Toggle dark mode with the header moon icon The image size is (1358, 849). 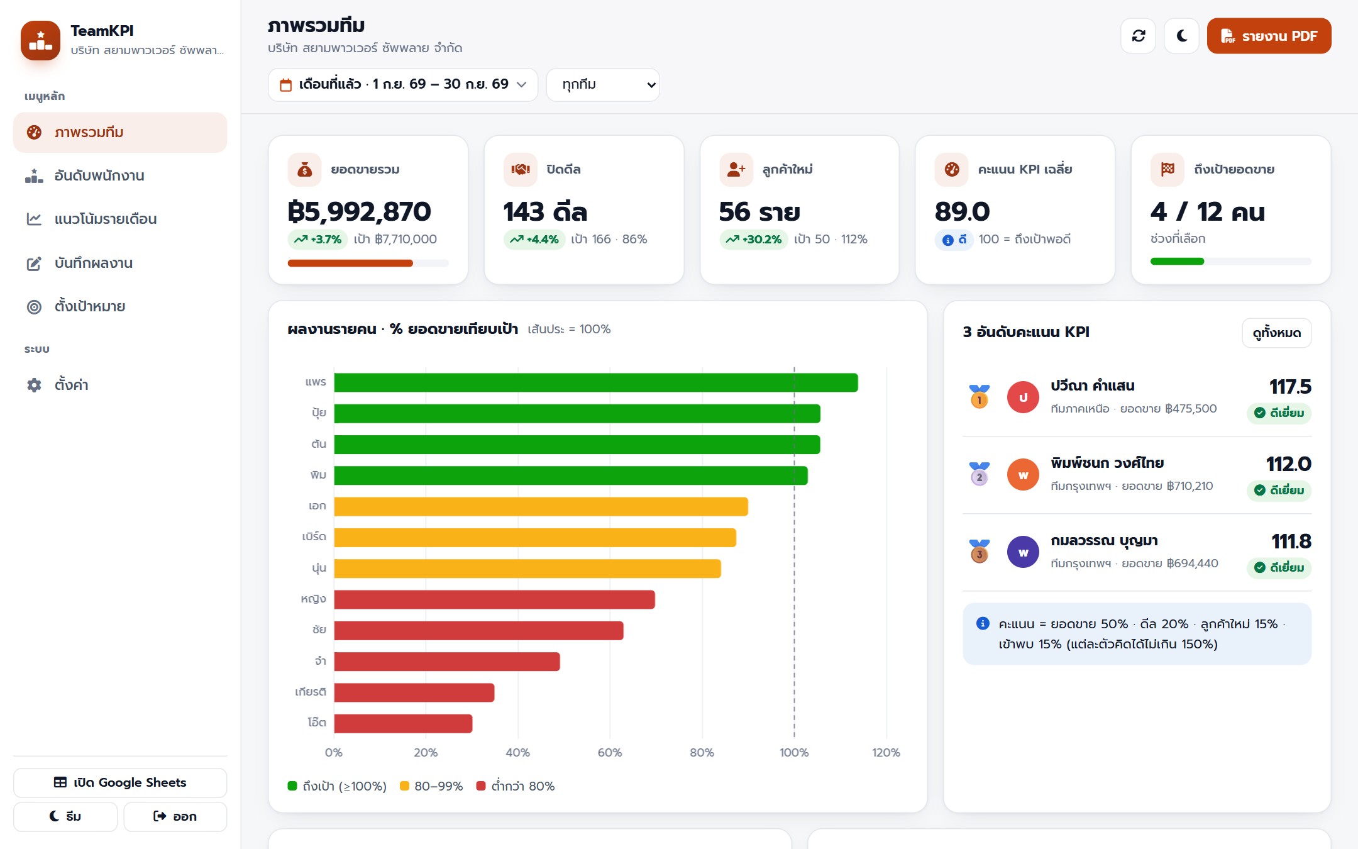[x=1181, y=36]
